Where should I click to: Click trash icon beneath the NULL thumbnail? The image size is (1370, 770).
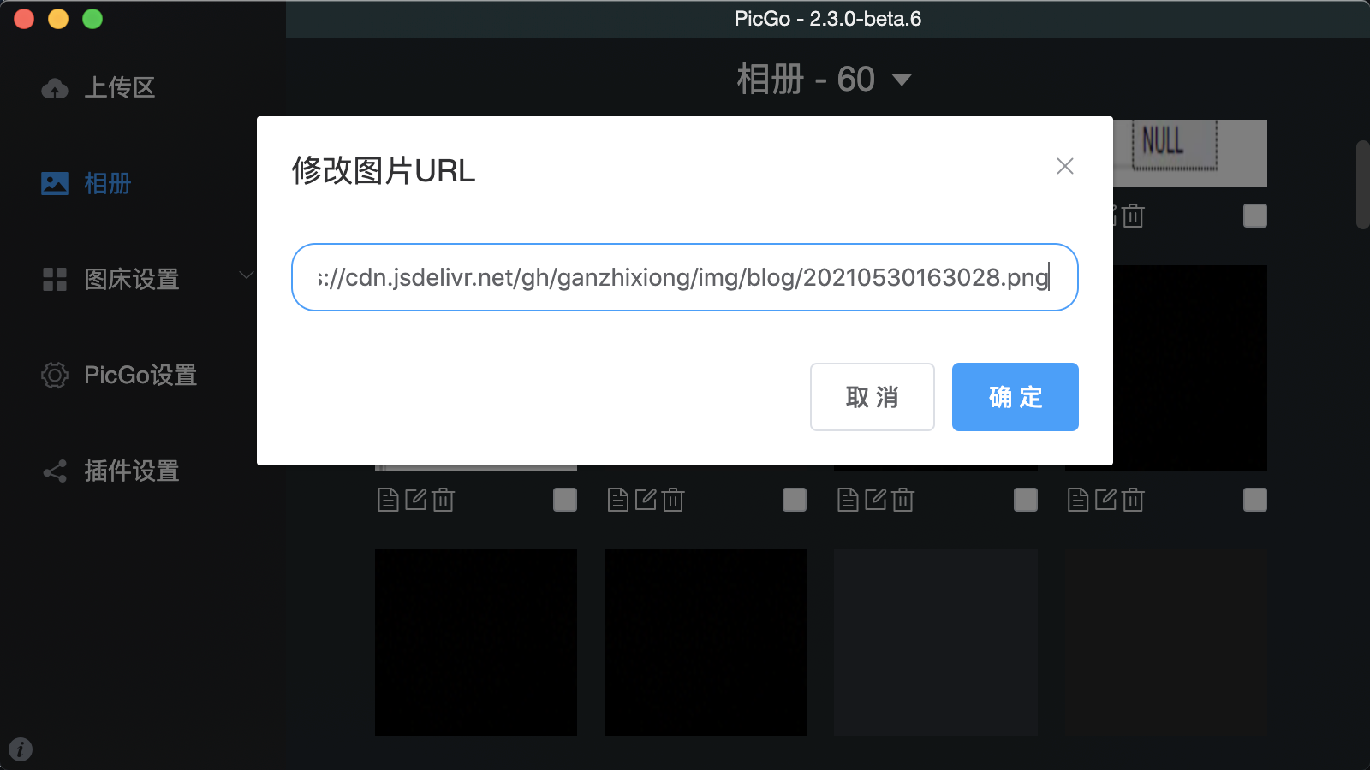pyautogui.click(x=1134, y=216)
